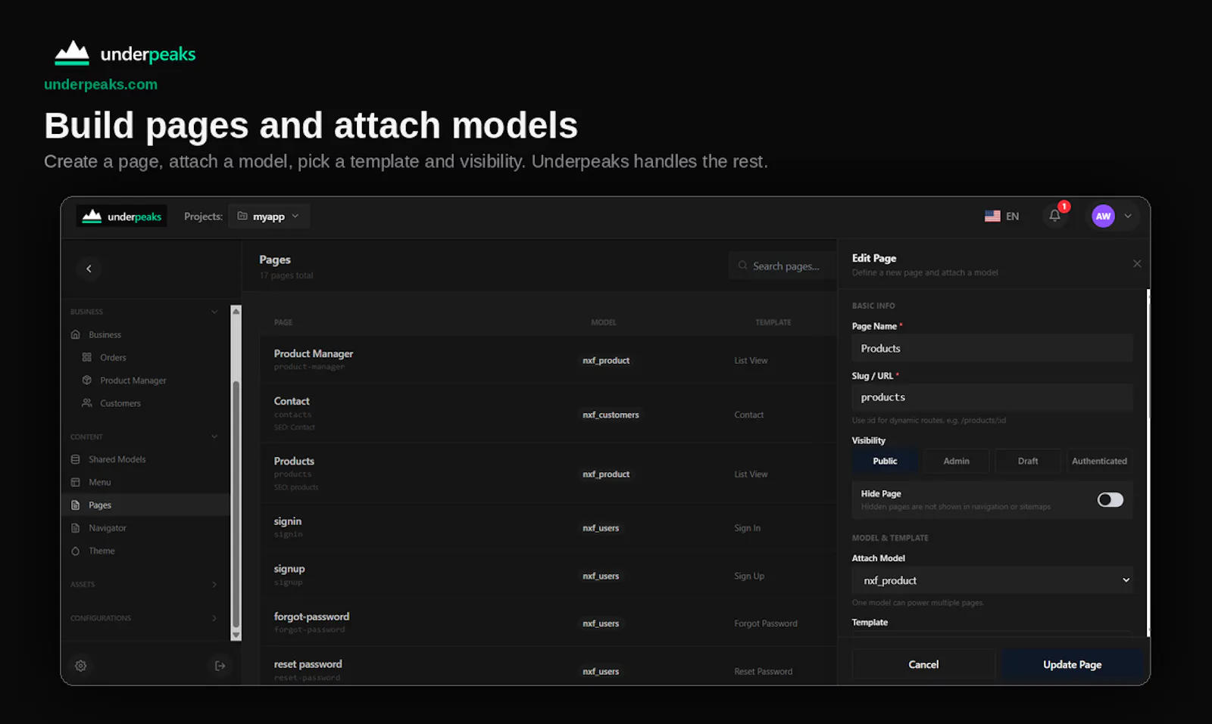Viewport: 1212px width, 724px height.
Task: Set visibility to Authenticated
Action: tap(1099, 461)
